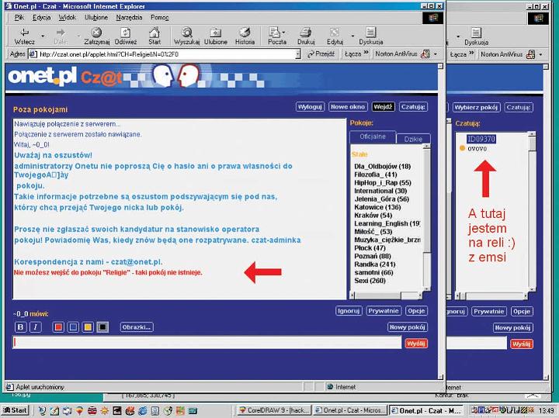This screenshot has width=559, height=418.
Task: Open the Edycja menu
Action: (41, 17)
